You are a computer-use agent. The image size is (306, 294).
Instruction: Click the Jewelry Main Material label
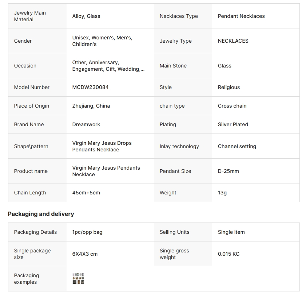(30, 16)
